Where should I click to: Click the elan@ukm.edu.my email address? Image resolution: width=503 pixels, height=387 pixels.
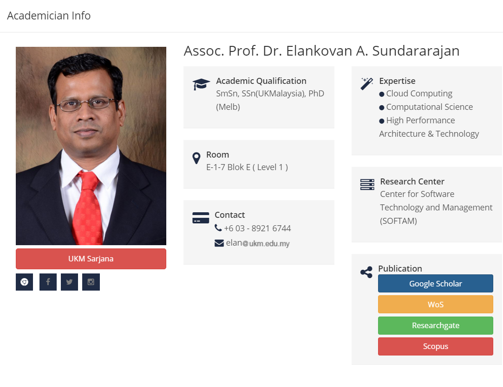258,243
